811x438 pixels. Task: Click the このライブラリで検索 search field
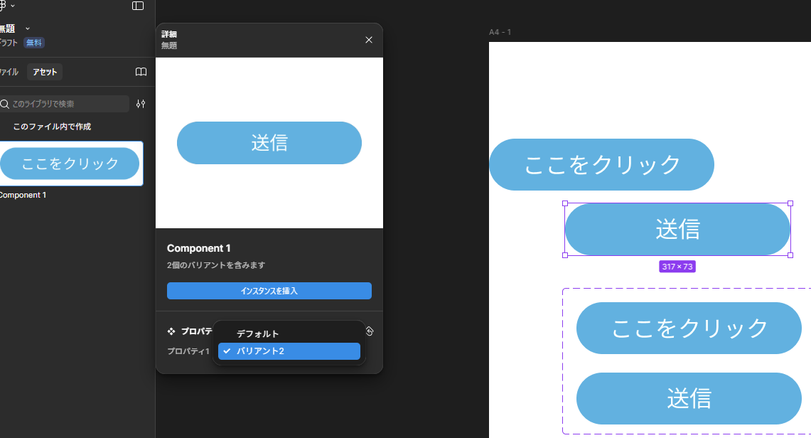(68, 104)
